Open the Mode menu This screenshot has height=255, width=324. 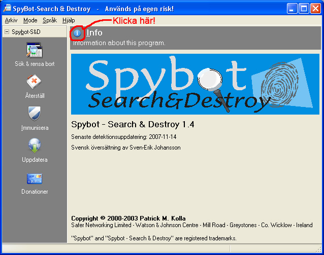[x=30, y=20]
